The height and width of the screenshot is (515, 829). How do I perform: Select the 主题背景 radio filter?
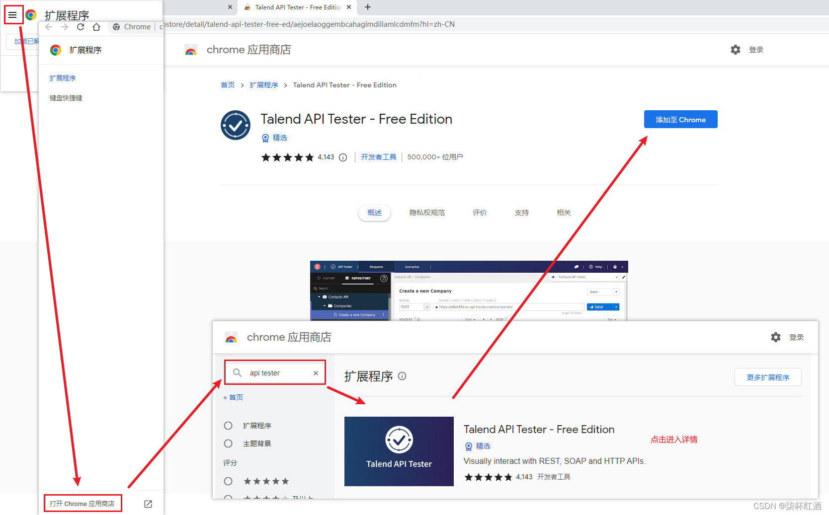tap(228, 443)
